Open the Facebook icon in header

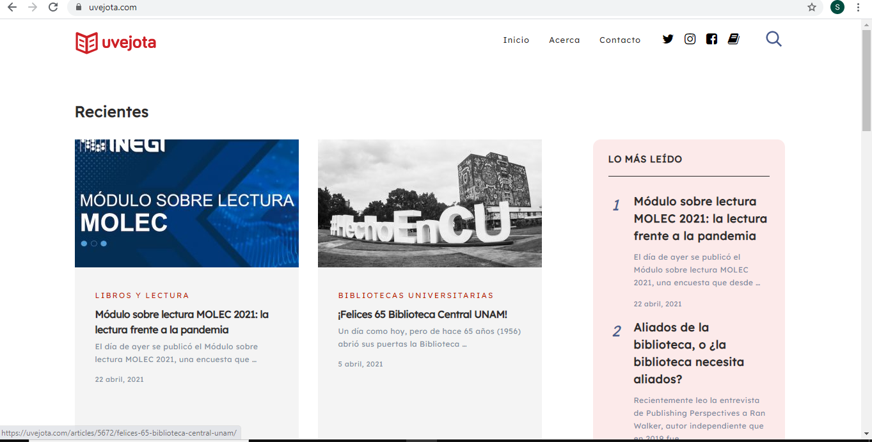(x=711, y=39)
